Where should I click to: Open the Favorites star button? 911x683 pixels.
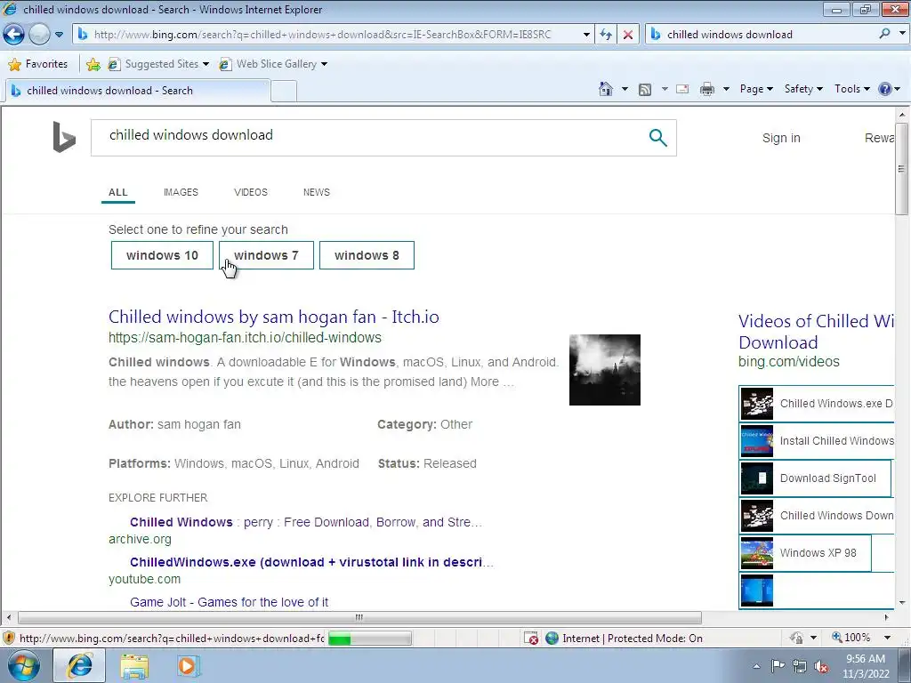coord(38,64)
